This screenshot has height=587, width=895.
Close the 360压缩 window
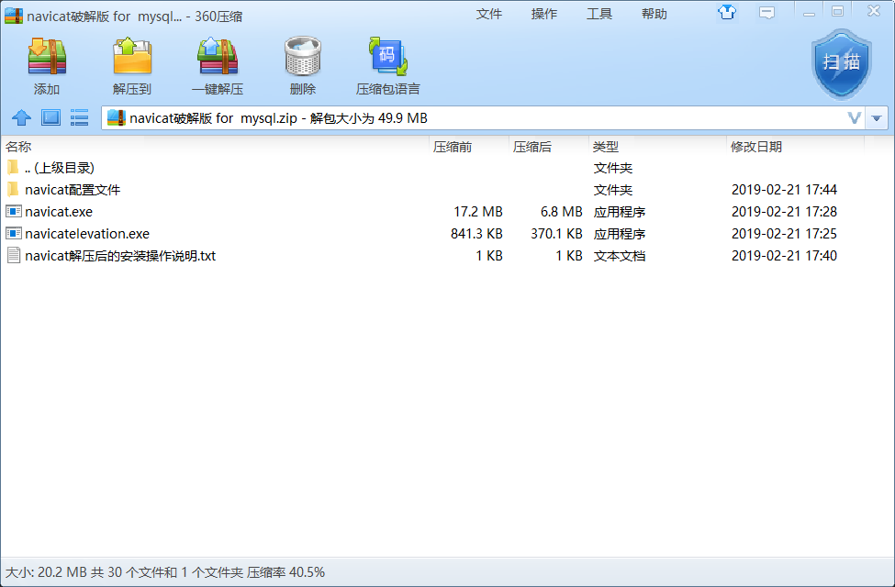(x=874, y=11)
